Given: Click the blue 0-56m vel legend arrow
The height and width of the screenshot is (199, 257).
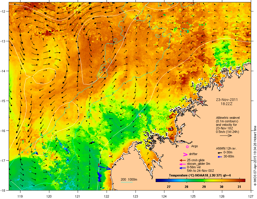Looking at the screenshot, I should click(x=183, y=168).
